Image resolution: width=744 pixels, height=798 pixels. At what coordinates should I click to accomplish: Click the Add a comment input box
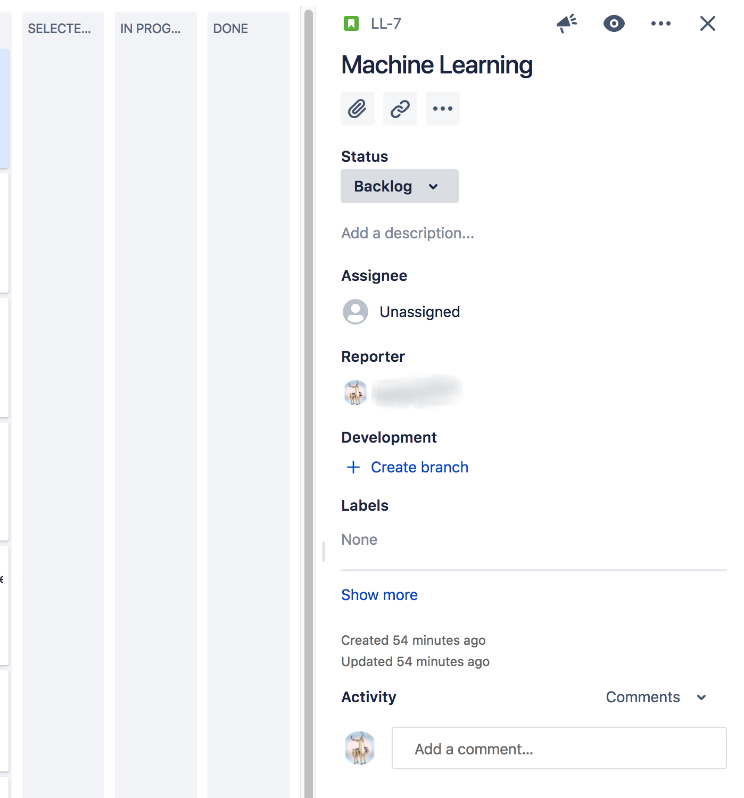click(x=559, y=748)
